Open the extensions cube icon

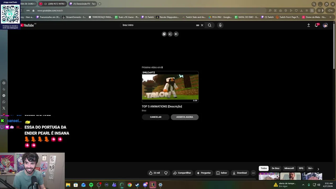[319, 10]
